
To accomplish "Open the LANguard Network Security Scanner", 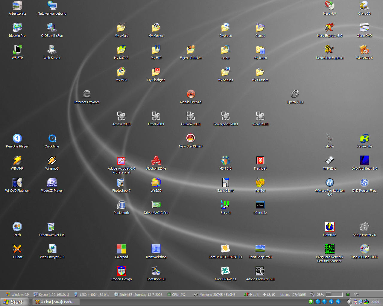I will click(x=329, y=249).
